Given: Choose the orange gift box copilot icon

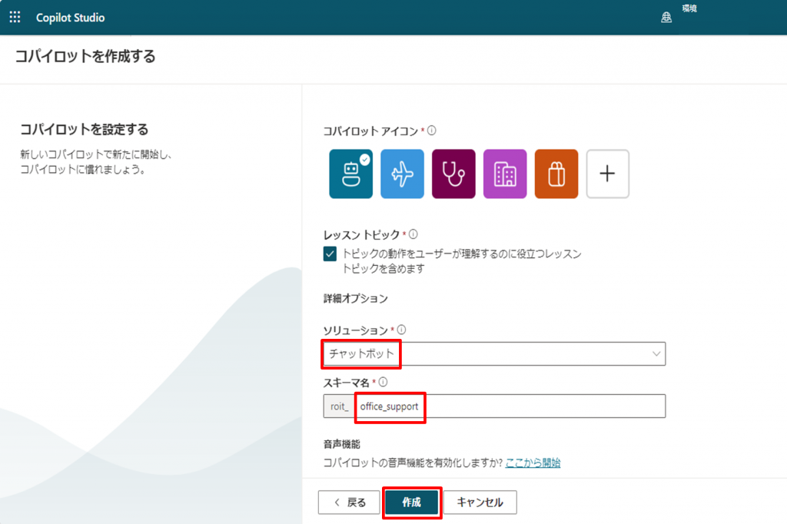Looking at the screenshot, I should (556, 174).
